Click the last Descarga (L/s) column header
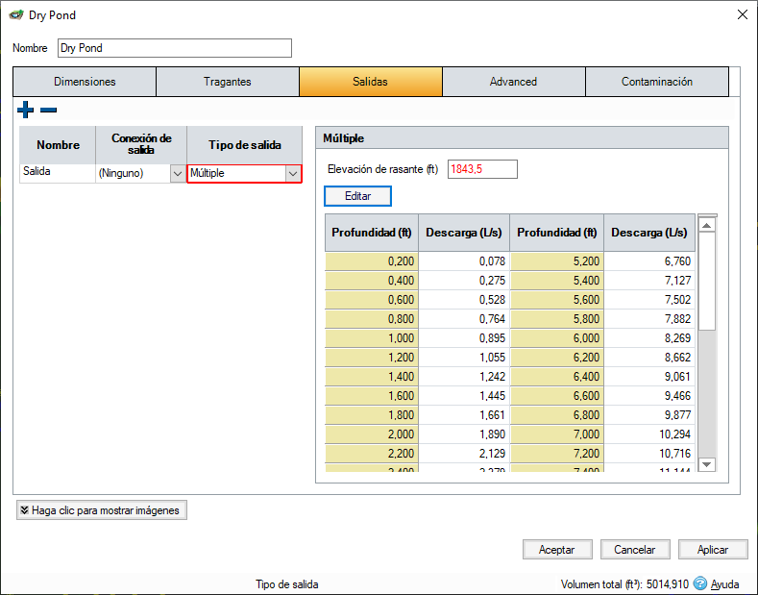 pos(649,233)
